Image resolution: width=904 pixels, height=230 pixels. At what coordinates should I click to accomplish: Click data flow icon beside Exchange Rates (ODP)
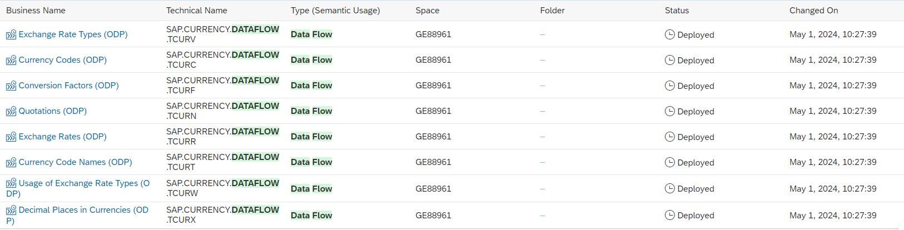tap(11, 137)
